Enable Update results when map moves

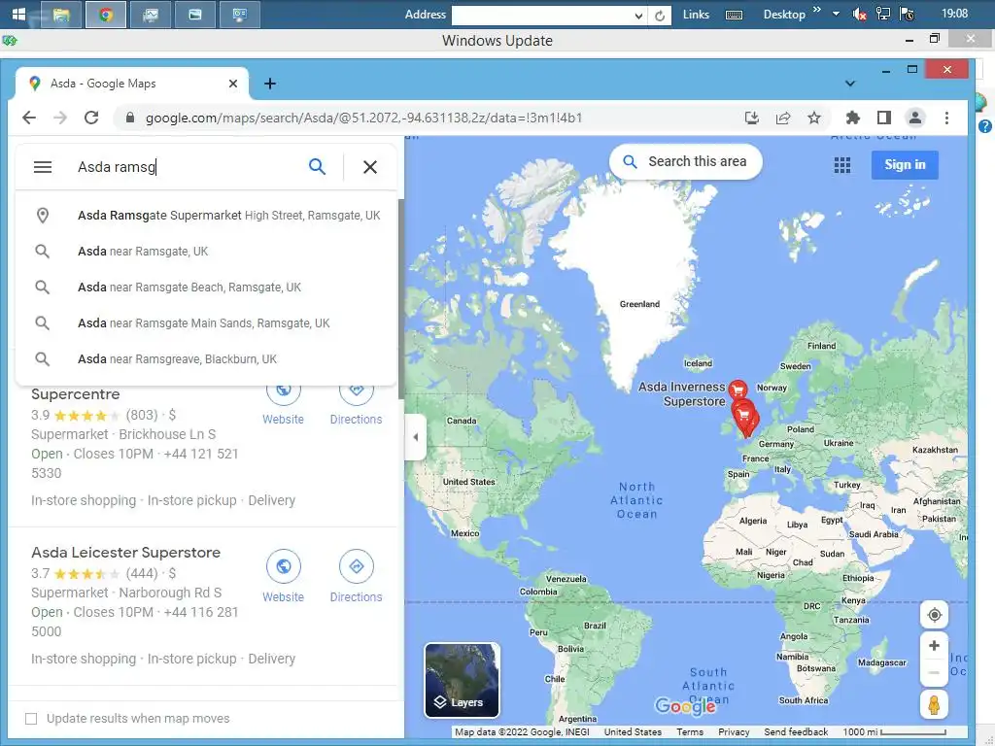coord(30,719)
